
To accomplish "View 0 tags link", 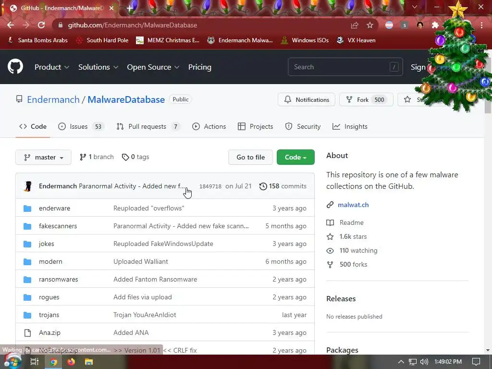I will coord(135,157).
